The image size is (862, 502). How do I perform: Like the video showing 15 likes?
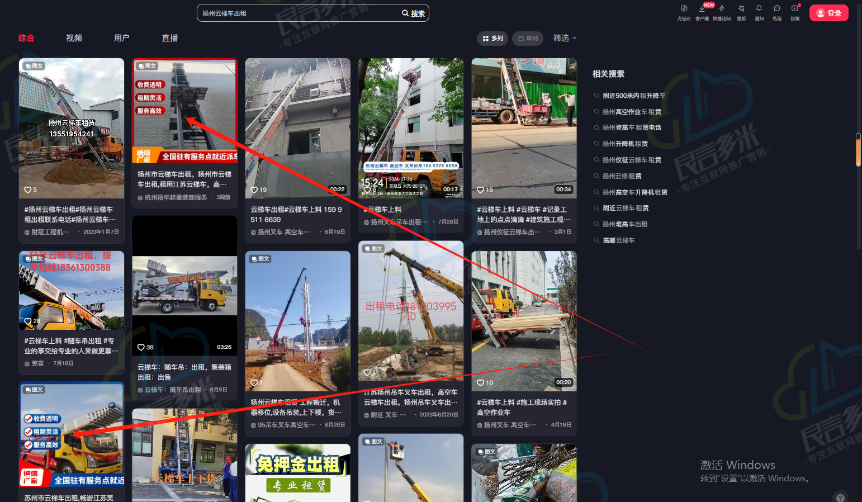click(x=481, y=190)
